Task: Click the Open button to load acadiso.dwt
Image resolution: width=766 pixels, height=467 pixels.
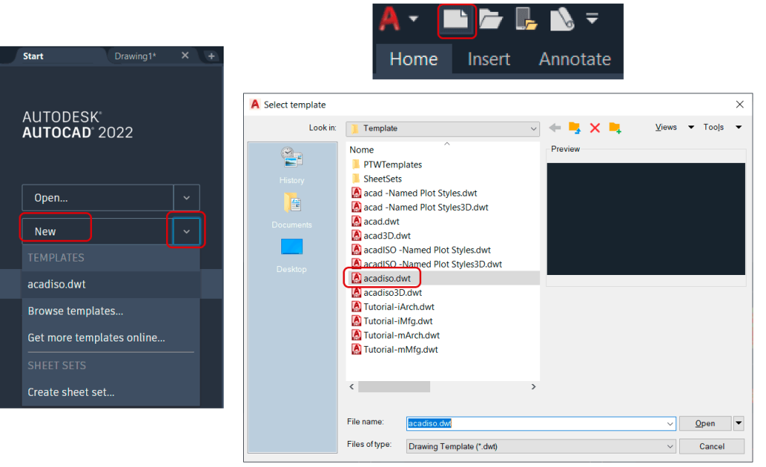Action: (704, 423)
